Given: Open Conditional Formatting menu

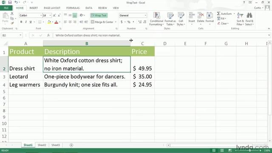Looking at the screenshot, I should point(156,19).
